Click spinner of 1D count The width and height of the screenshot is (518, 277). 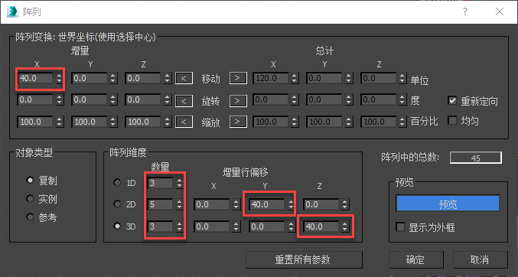tap(179, 183)
